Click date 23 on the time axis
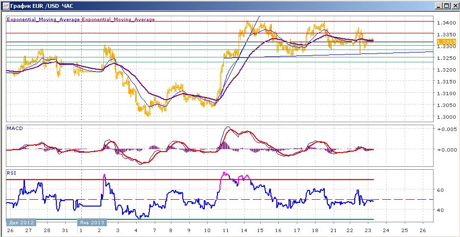Screen dimensions: 460x237 pos(368,230)
